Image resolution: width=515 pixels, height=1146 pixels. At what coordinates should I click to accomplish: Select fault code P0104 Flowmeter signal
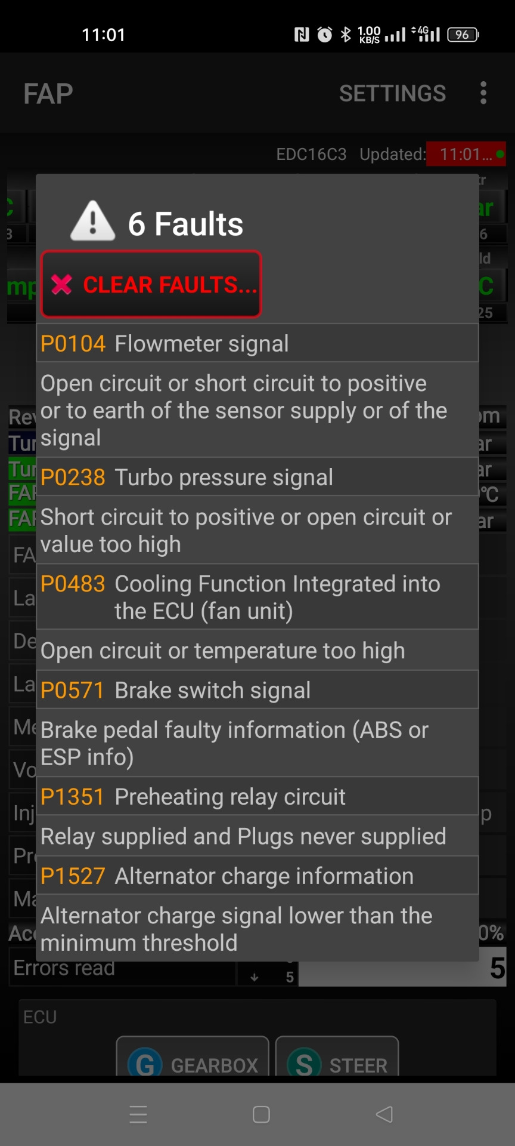tap(257, 344)
